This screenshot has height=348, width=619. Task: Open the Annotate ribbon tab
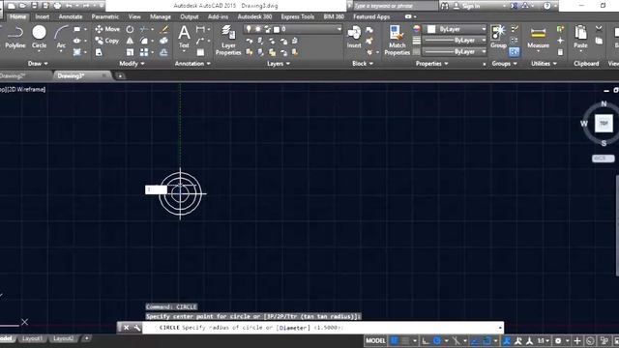(x=71, y=16)
